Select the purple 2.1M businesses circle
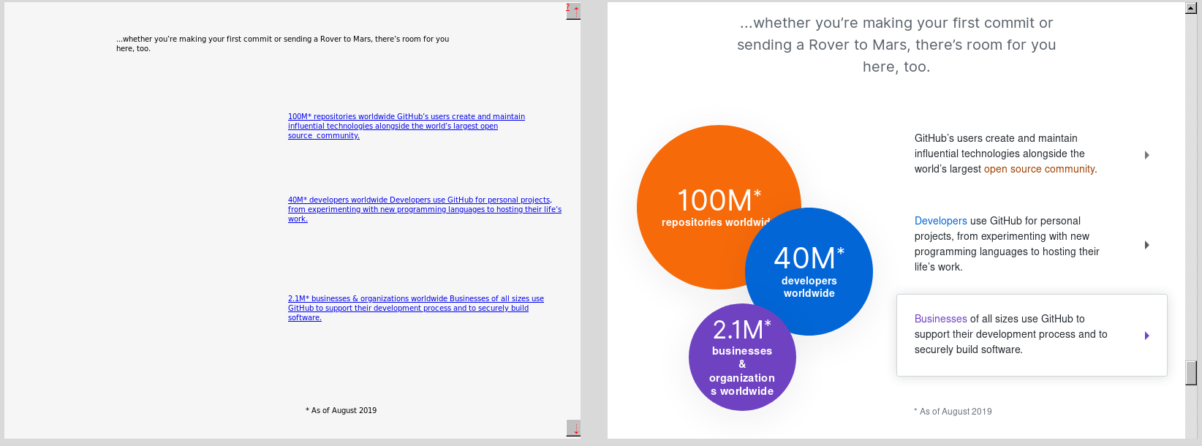The image size is (1202, 446). coord(742,358)
